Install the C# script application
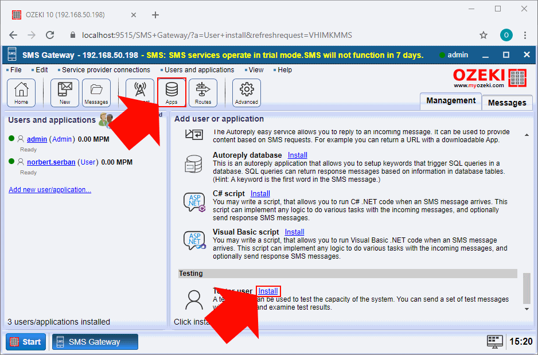 pos(260,193)
